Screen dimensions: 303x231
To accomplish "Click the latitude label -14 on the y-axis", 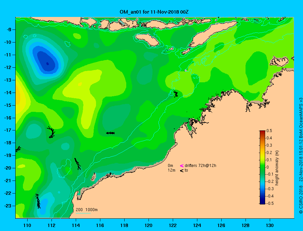I will [x=8, y=93].
